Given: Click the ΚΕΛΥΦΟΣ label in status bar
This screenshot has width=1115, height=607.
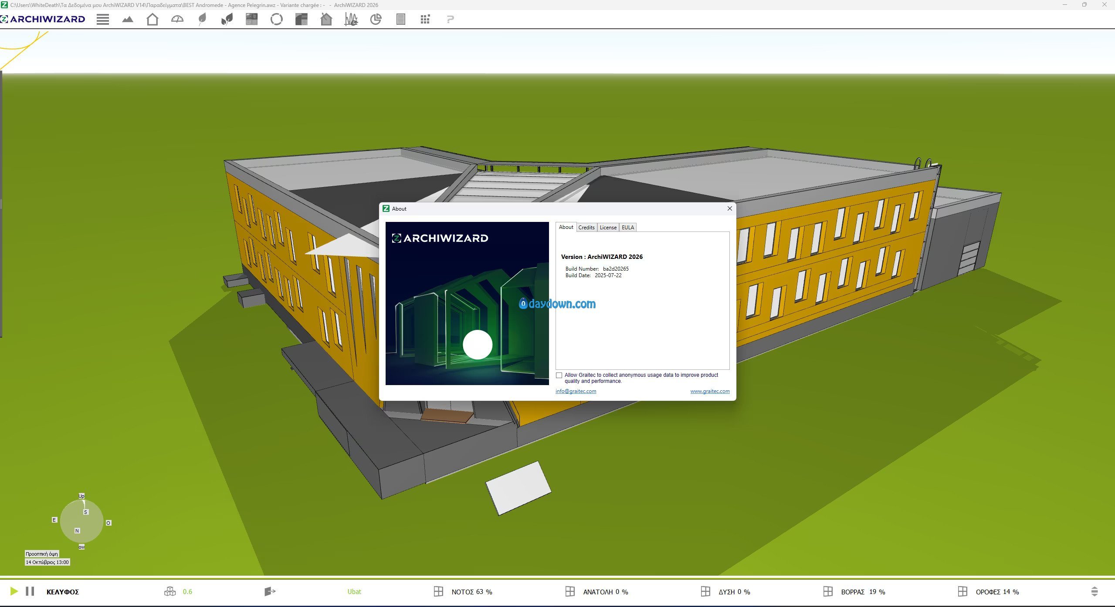Looking at the screenshot, I should point(63,592).
